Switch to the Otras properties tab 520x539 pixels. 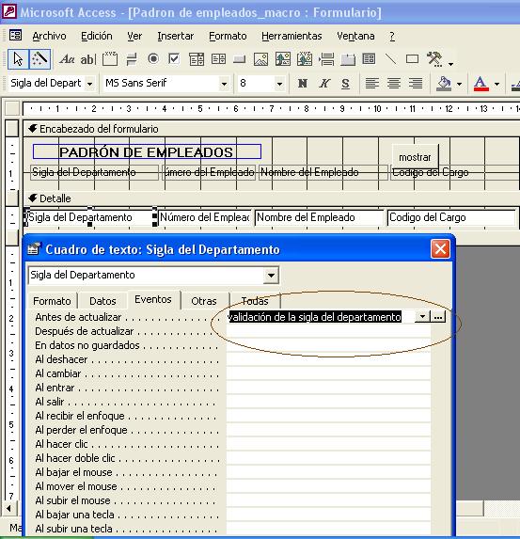204,301
